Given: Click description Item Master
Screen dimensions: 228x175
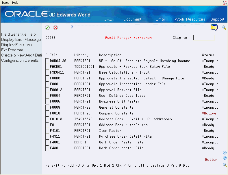Looking at the screenshot, I should click(x=110, y=131).
